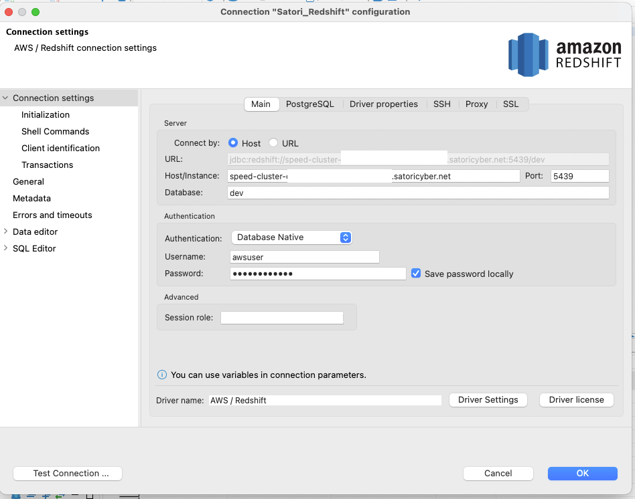Click the Amazon Redshift logo

[565, 54]
